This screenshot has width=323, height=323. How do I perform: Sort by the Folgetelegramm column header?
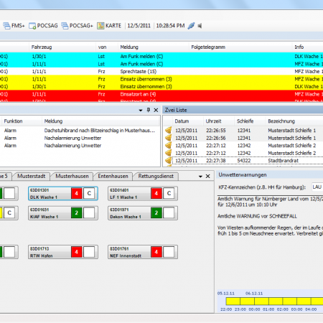point(240,47)
